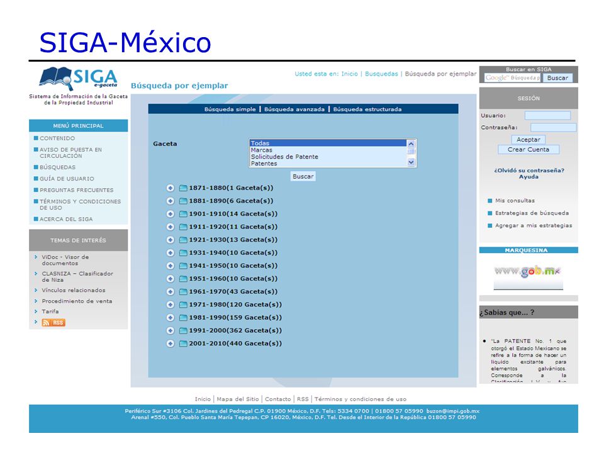Click the Buscar en SIGA search button

(x=557, y=78)
